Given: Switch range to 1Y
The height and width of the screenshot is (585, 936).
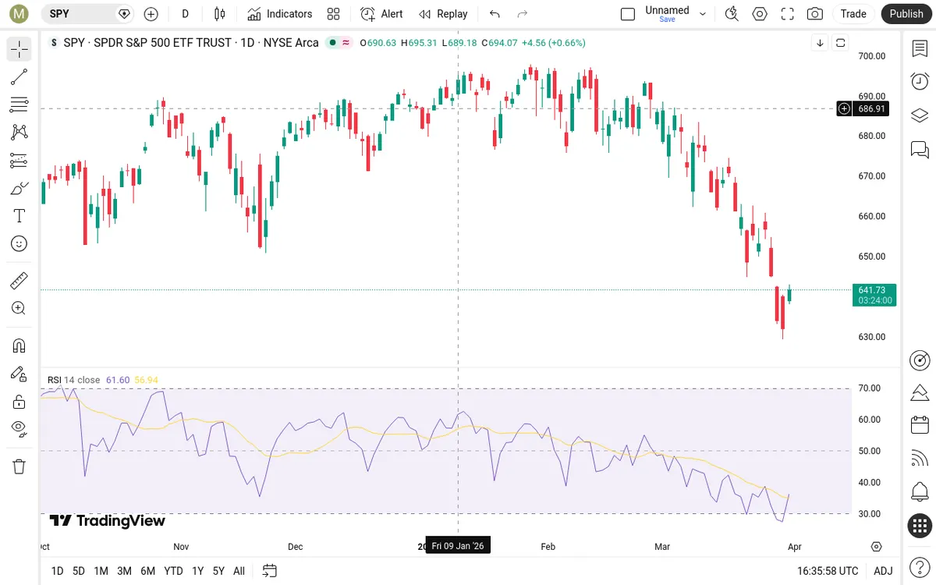Looking at the screenshot, I should (x=198, y=571).
